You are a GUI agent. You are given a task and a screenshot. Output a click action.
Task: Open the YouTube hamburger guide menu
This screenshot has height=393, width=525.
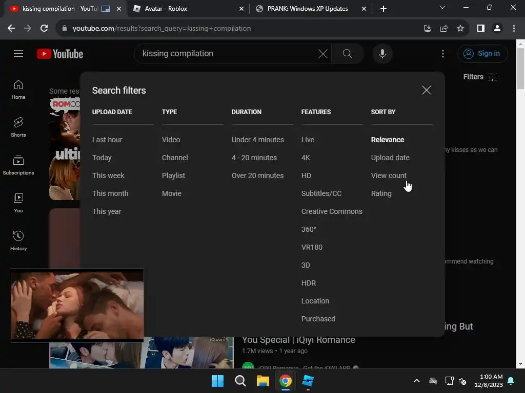click(x=18, y=53)
